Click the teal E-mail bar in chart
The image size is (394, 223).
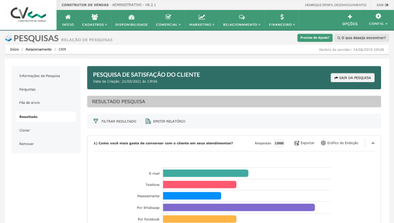click(x=206, y=173)
